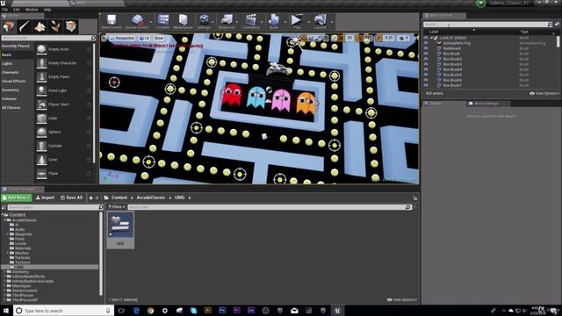Click the Unreal Engine taskbar icon
Viewport: 562px width, 316px height.
click(x=337, y=311)
